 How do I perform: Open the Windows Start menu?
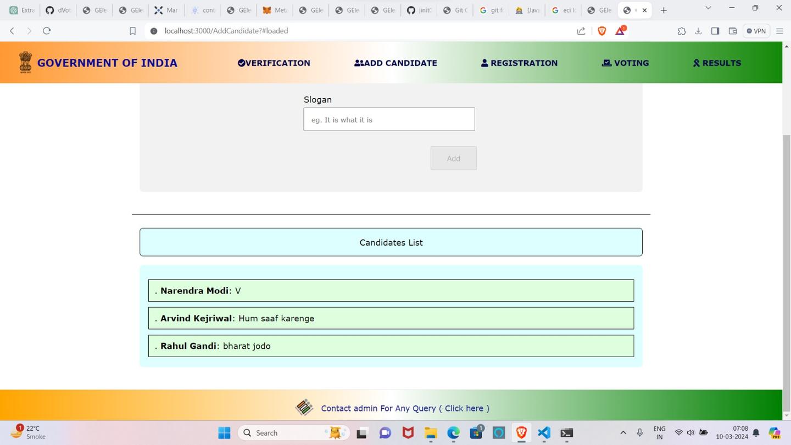(224, 433)
